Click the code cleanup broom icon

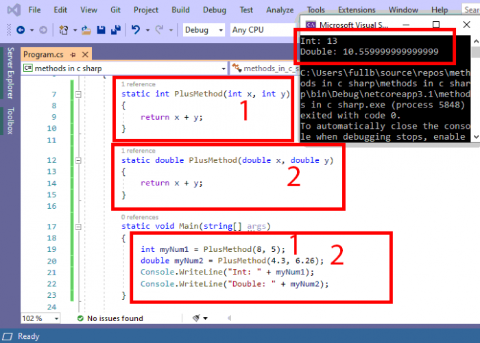[197, 318]
